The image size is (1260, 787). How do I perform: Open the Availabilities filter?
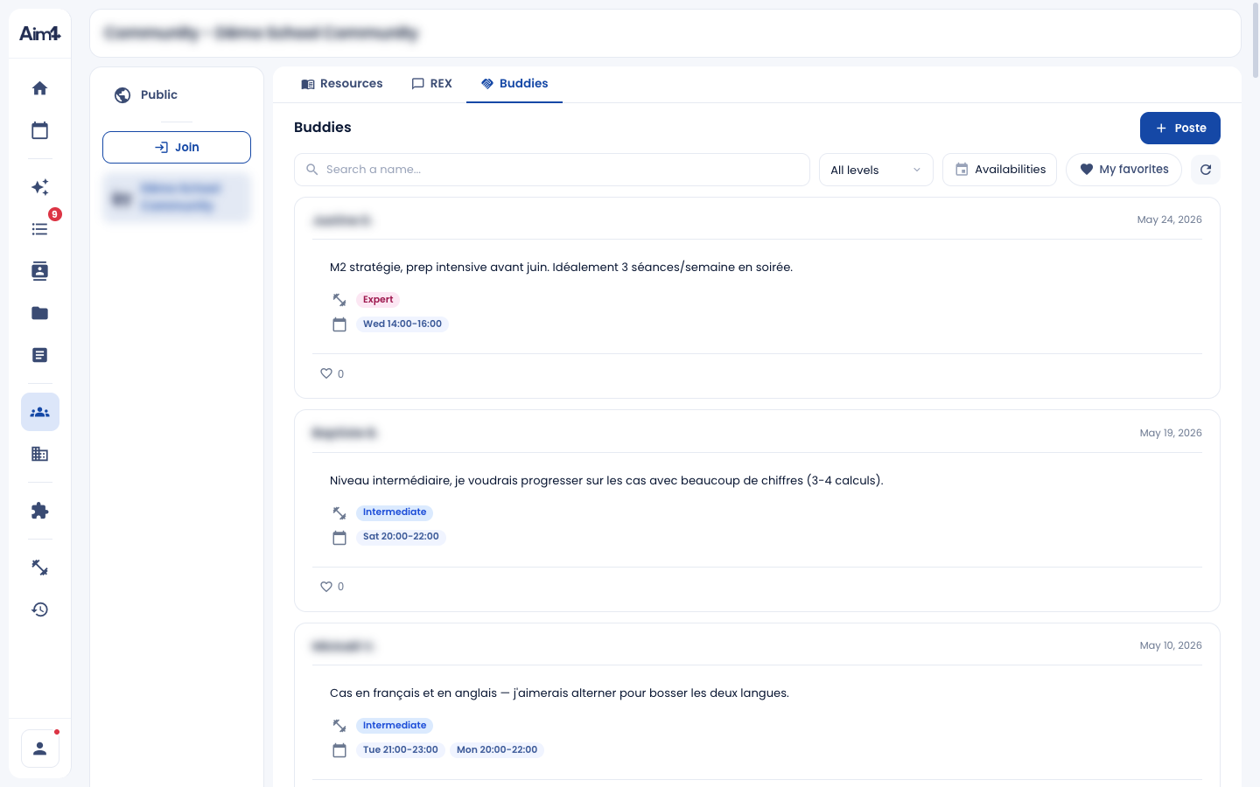[999, 170]
